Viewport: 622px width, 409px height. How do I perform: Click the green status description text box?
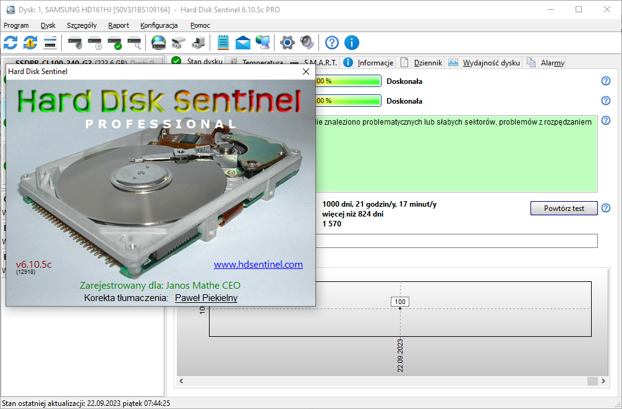click(x=456, y=154)
